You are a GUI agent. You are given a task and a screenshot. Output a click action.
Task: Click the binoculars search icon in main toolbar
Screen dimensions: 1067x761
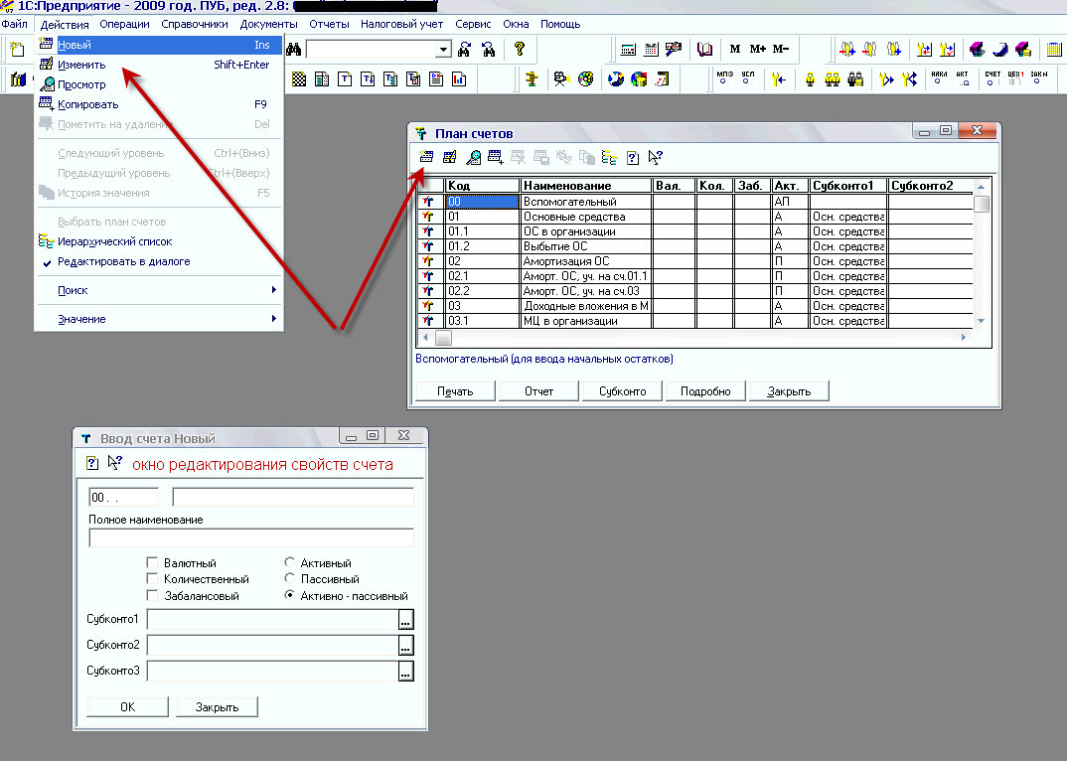point(464,50)
